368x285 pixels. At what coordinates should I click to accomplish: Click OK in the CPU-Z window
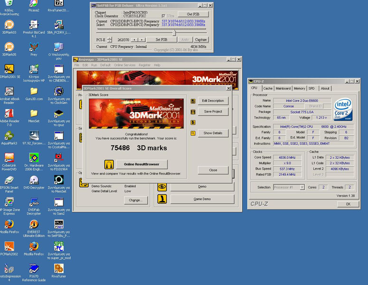coord(348,204)
